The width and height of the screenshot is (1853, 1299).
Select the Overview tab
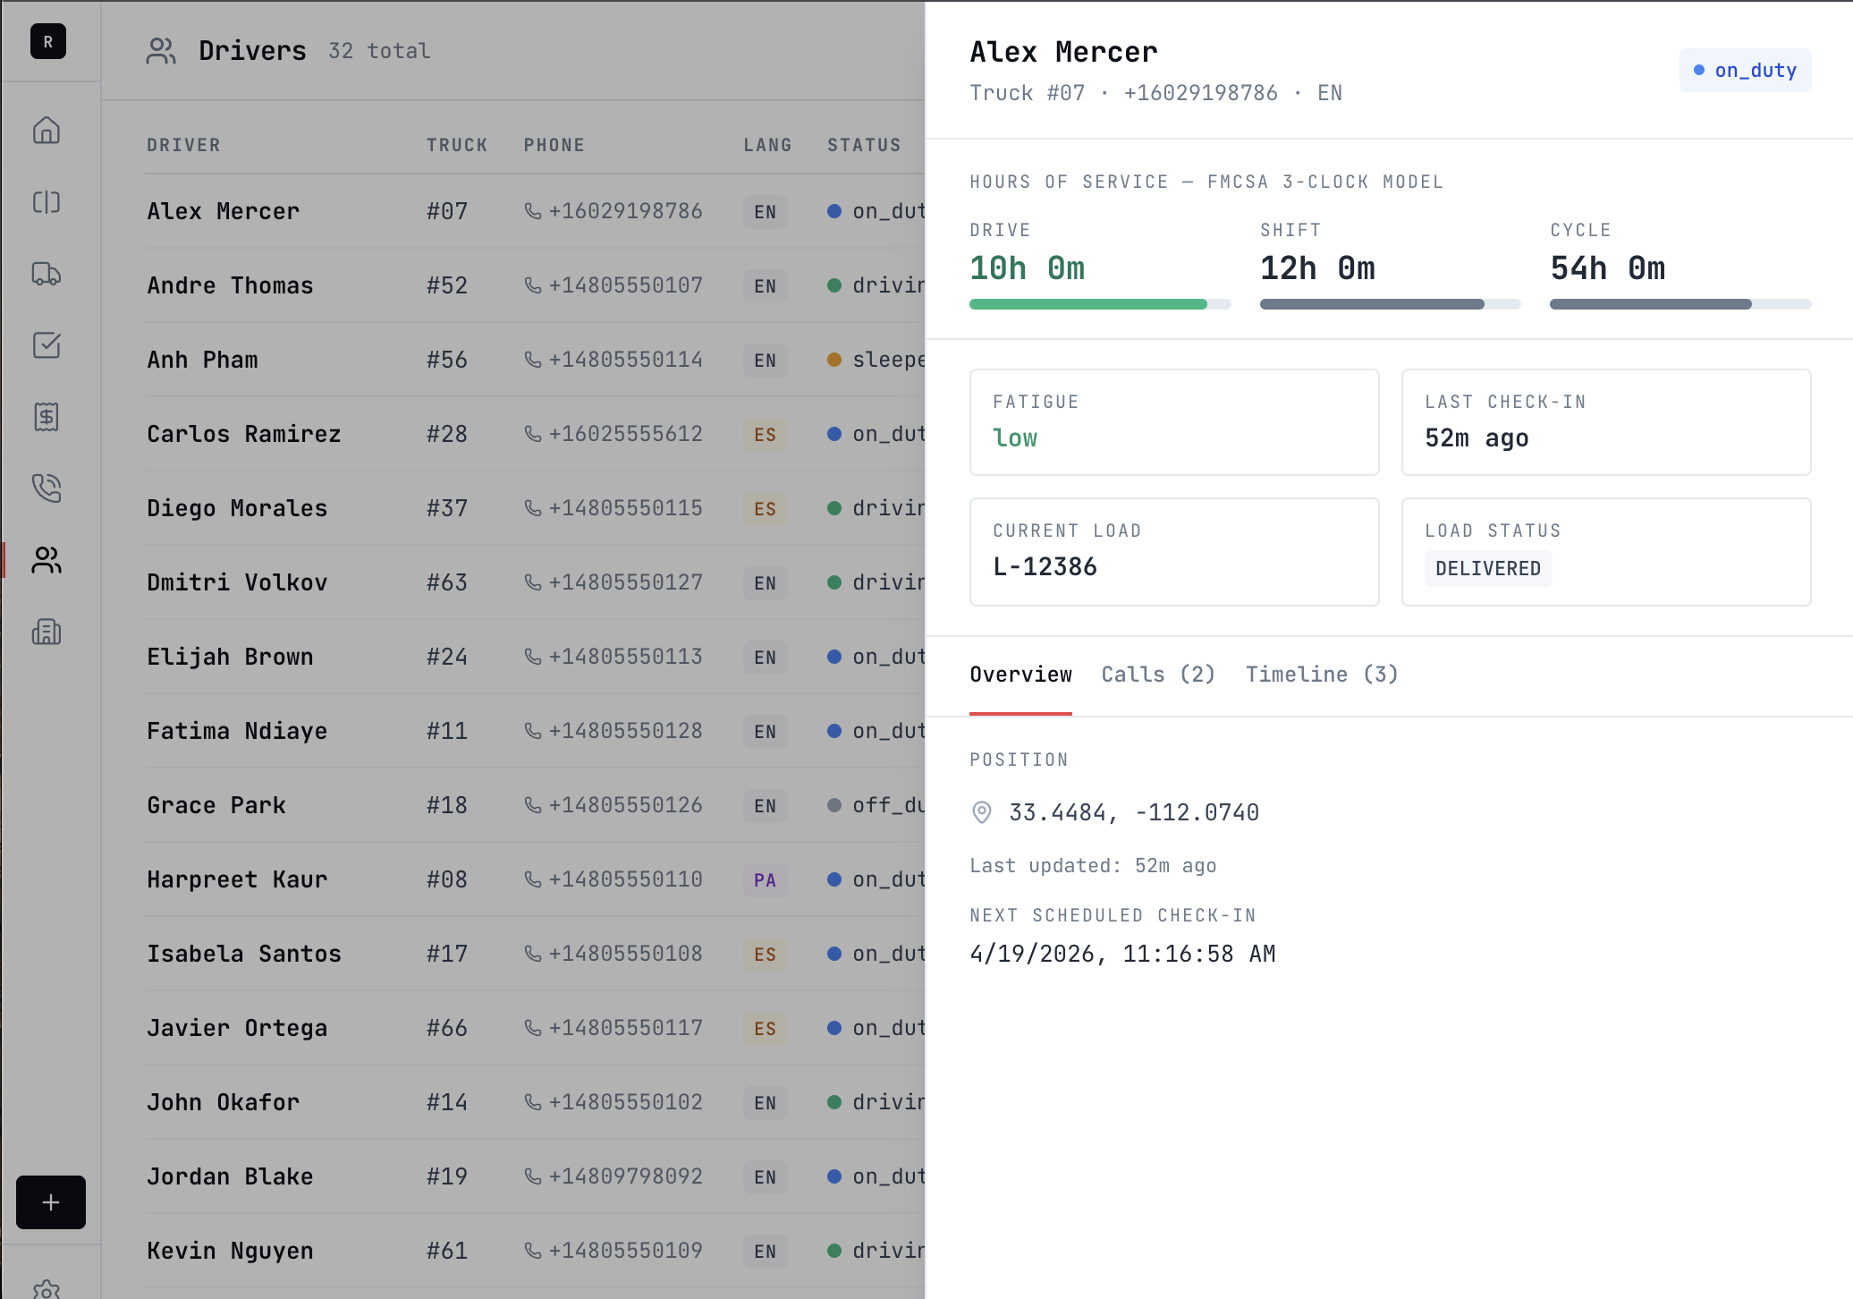1020,675
